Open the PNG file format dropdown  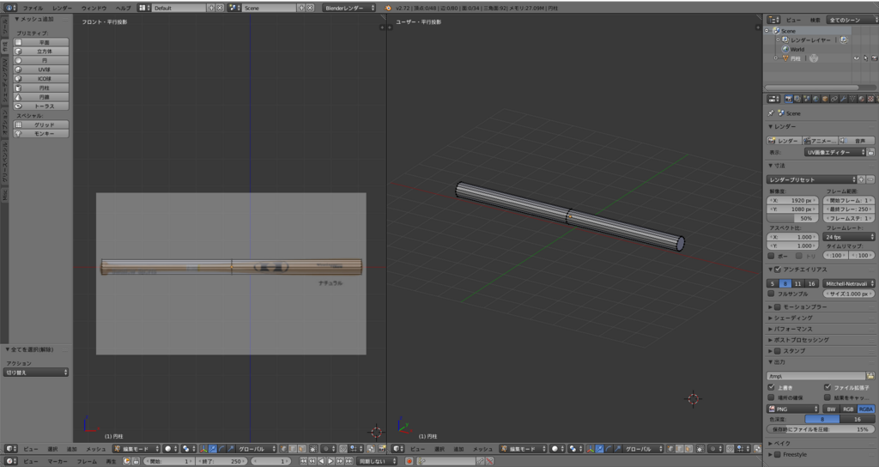click(792, 409)
